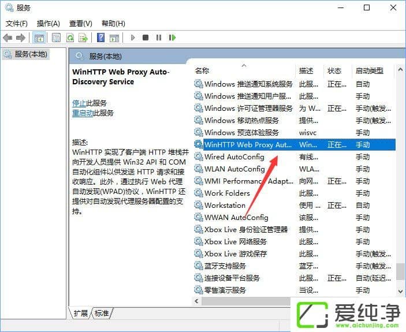Open the 文件(F) menu
This screenshot has width=406, height=332.
point(17,24)
